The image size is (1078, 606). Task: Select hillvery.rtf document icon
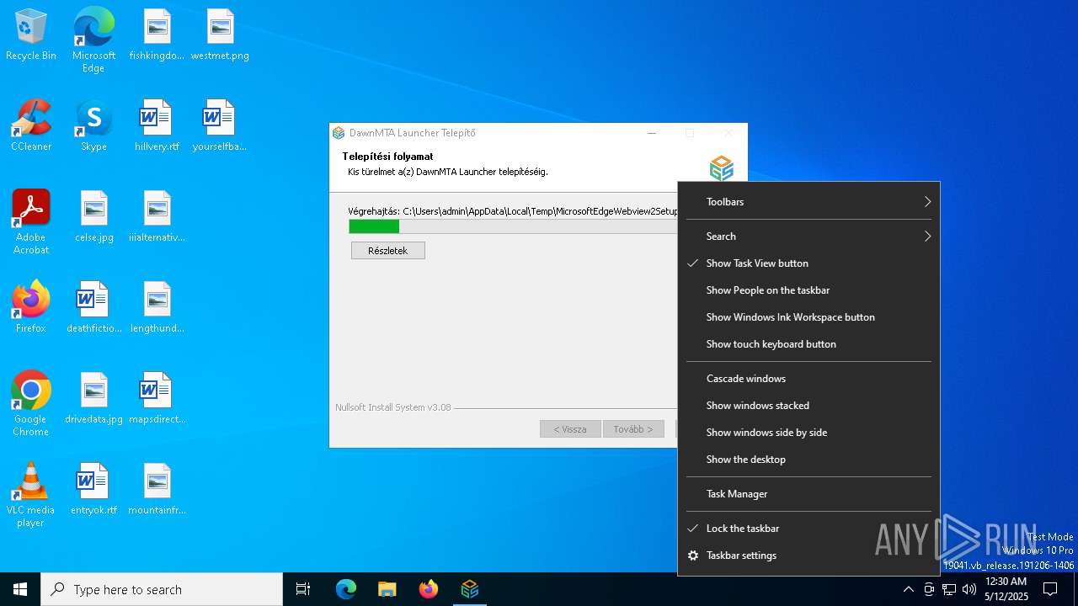[157, 126]
